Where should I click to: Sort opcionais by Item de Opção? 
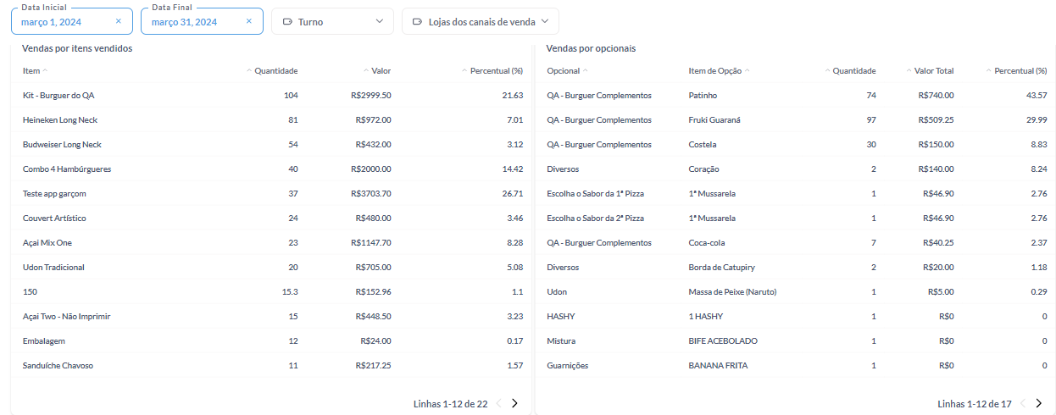click(715, 71)
